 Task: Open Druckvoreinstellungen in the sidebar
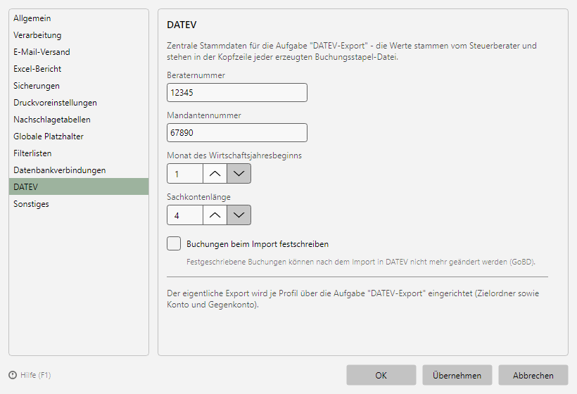coord(79,103)
